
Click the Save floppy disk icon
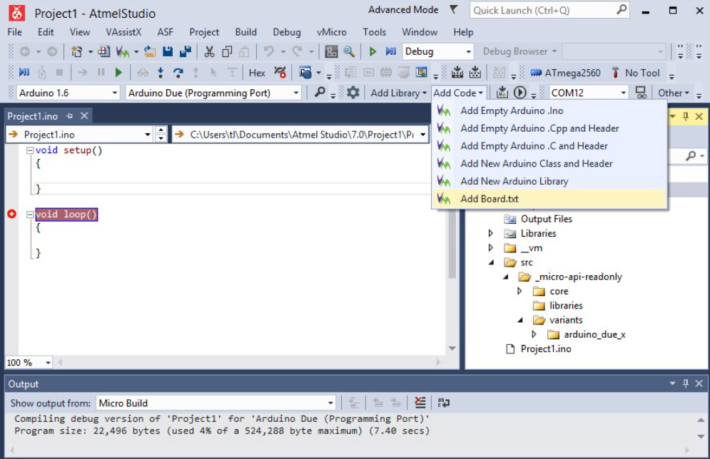click(168, 51)
